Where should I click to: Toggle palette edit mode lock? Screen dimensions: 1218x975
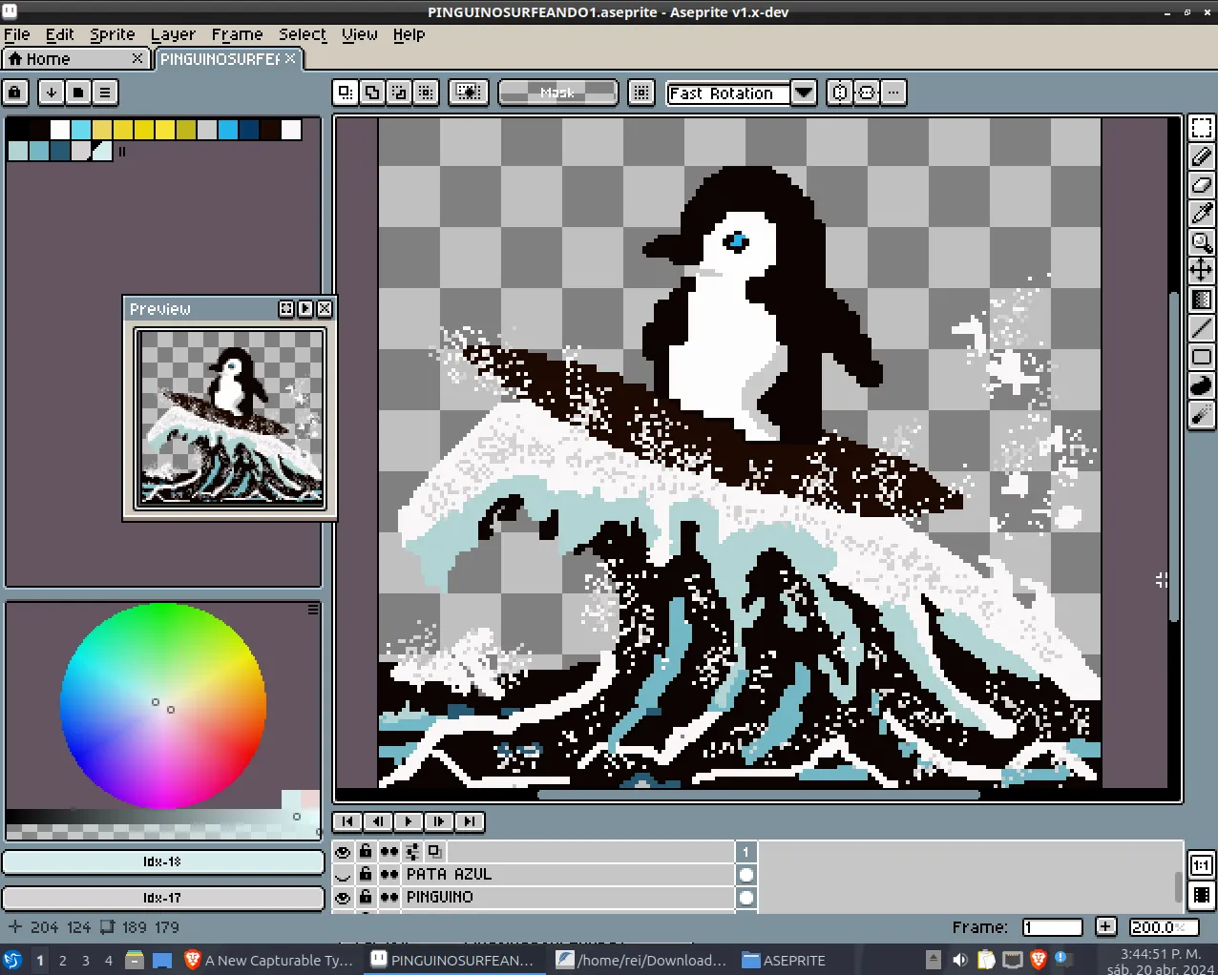click(x=15, y=93)
